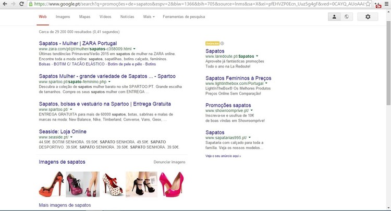Image resolution: width=391 pixels, height=211 pixels.
Task: Reload the page with refresh icon
Action: tap(22, 4)
